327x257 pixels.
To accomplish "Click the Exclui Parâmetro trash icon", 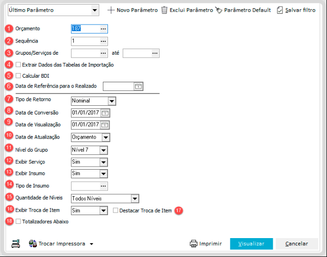I will pyautogui.click(x=164, y=10).
